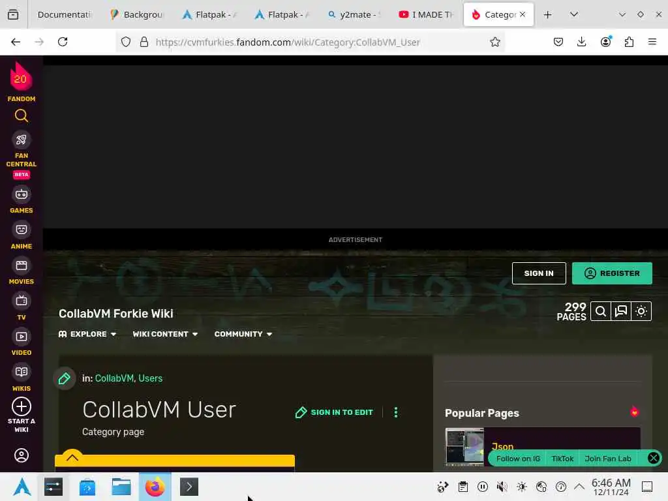Close the Follow on IG banner
Image resolution: width=668 pixels, height=501 pixels.
[x=653, y=459]
